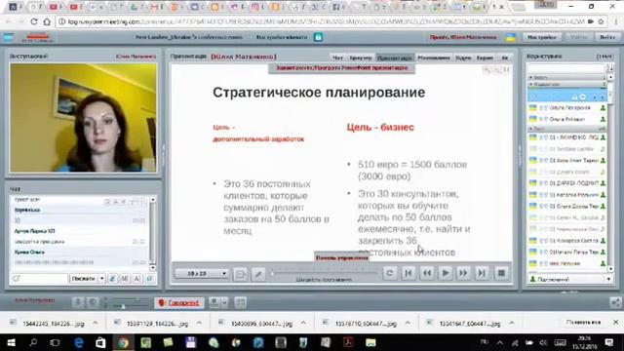This screenshot has height=351, width=624.
Task: Click the room settings label next to lock
Action: point(282,37)
